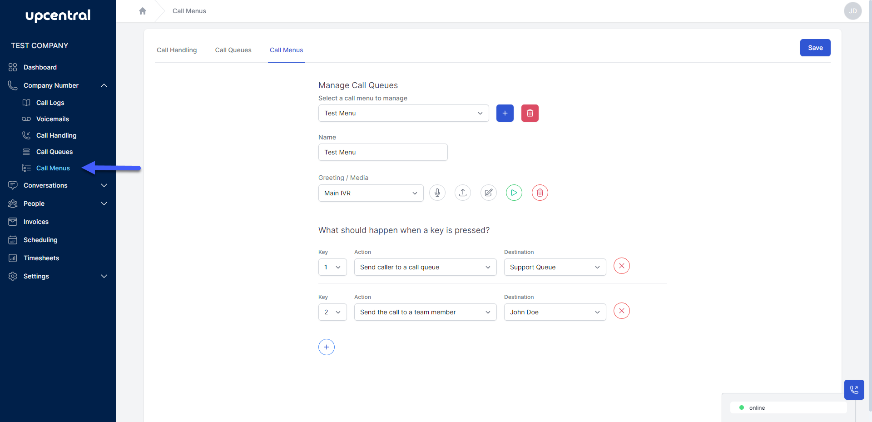Viewport: 872px width, 422px height.
Task: Remove the key 1 mapping row
Action: [x=621, y=266]
